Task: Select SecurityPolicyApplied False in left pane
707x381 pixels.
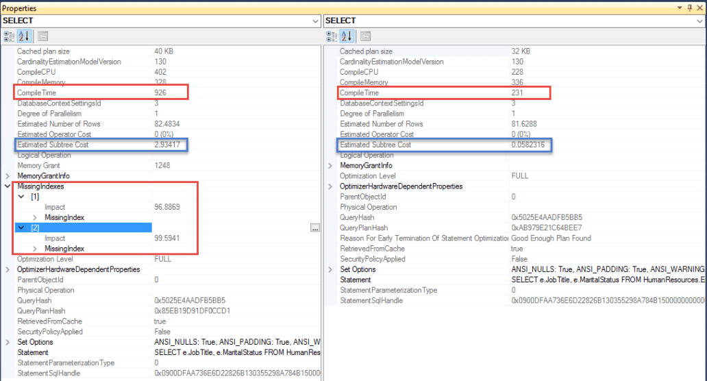Action: 167,332
